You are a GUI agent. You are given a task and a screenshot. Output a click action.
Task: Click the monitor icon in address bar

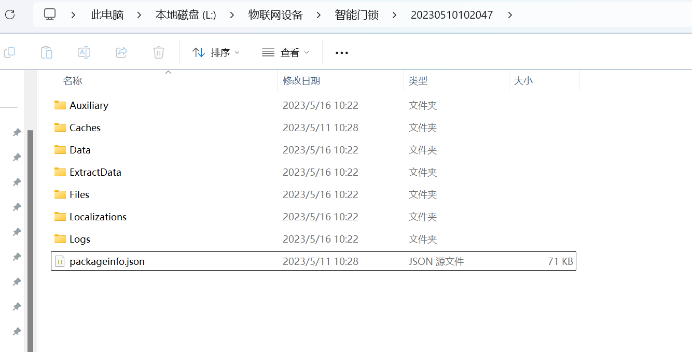[x=50, y=15]
